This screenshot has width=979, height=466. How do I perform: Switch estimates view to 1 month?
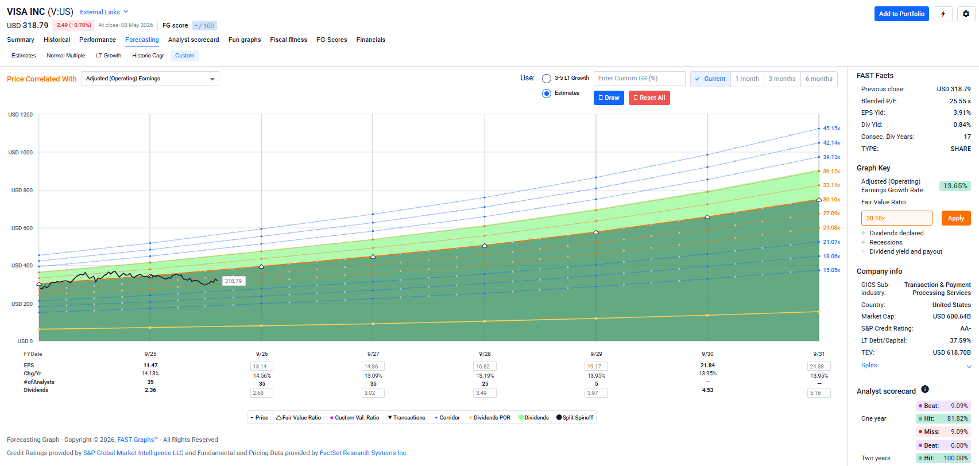747,79
